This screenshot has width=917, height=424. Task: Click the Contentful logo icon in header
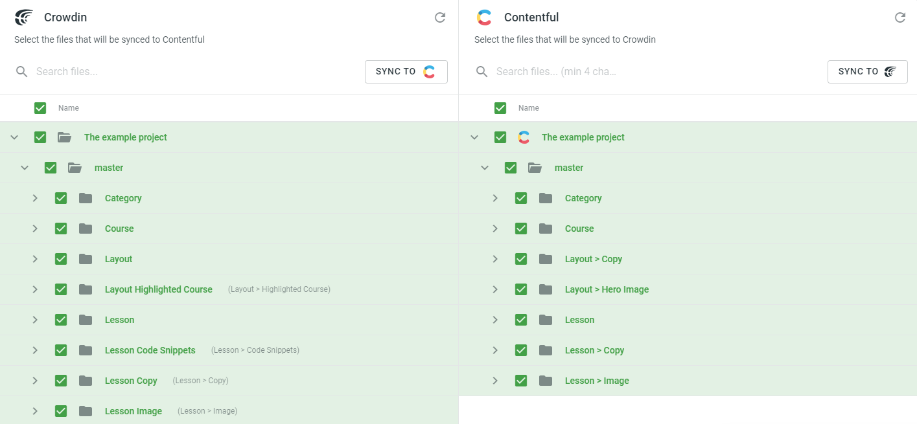coord(484,17)
